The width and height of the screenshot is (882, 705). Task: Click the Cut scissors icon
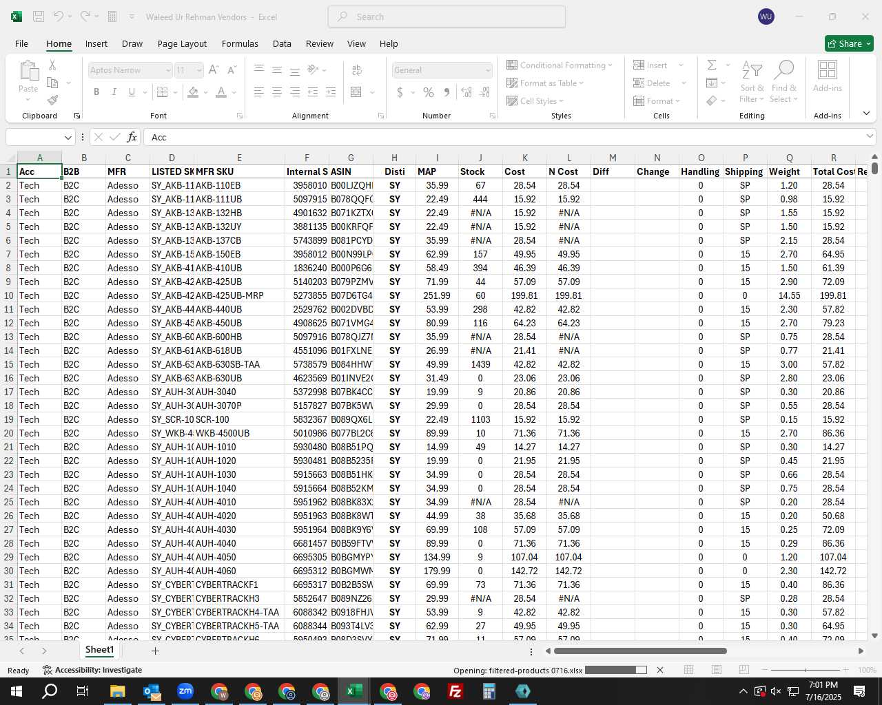[52, 65]
